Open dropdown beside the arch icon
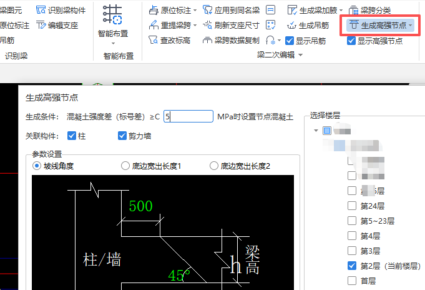This screenshot has width=425, height=290. [x=280, y=41]
